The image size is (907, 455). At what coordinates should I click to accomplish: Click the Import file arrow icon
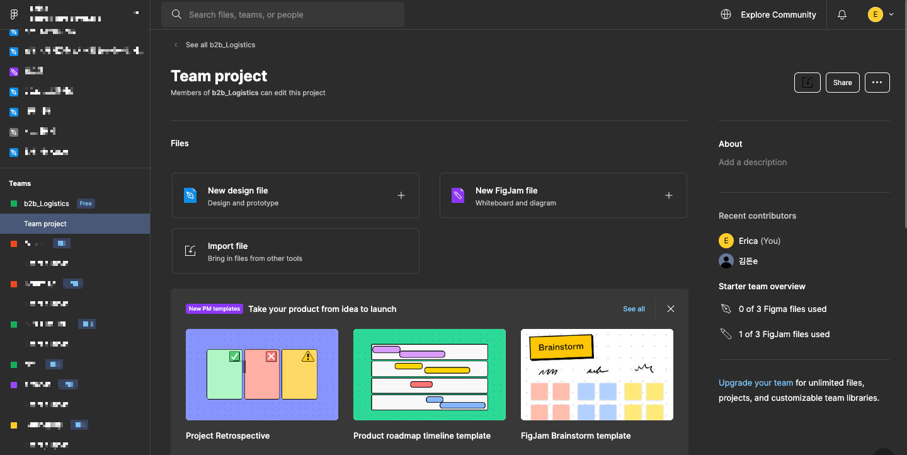pyautogui.click(x=190, y=251)
